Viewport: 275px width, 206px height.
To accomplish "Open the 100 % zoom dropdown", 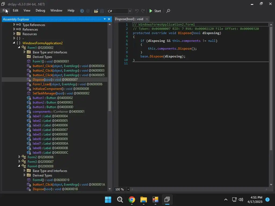I will (x=128, y=189).
